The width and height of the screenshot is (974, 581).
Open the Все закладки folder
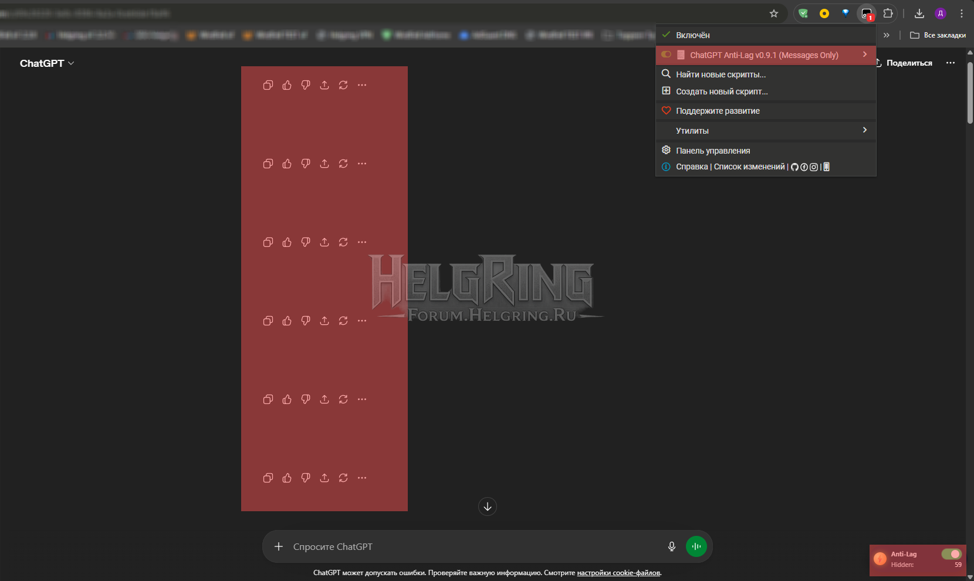938,35
